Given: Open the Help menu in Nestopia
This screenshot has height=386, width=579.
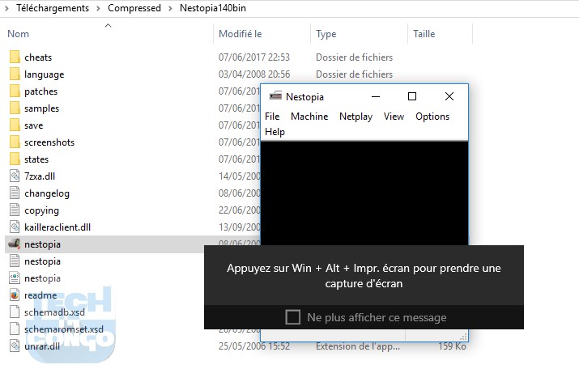Looking at the screenshot, I should pyautogui.click(x=275, y=132).
